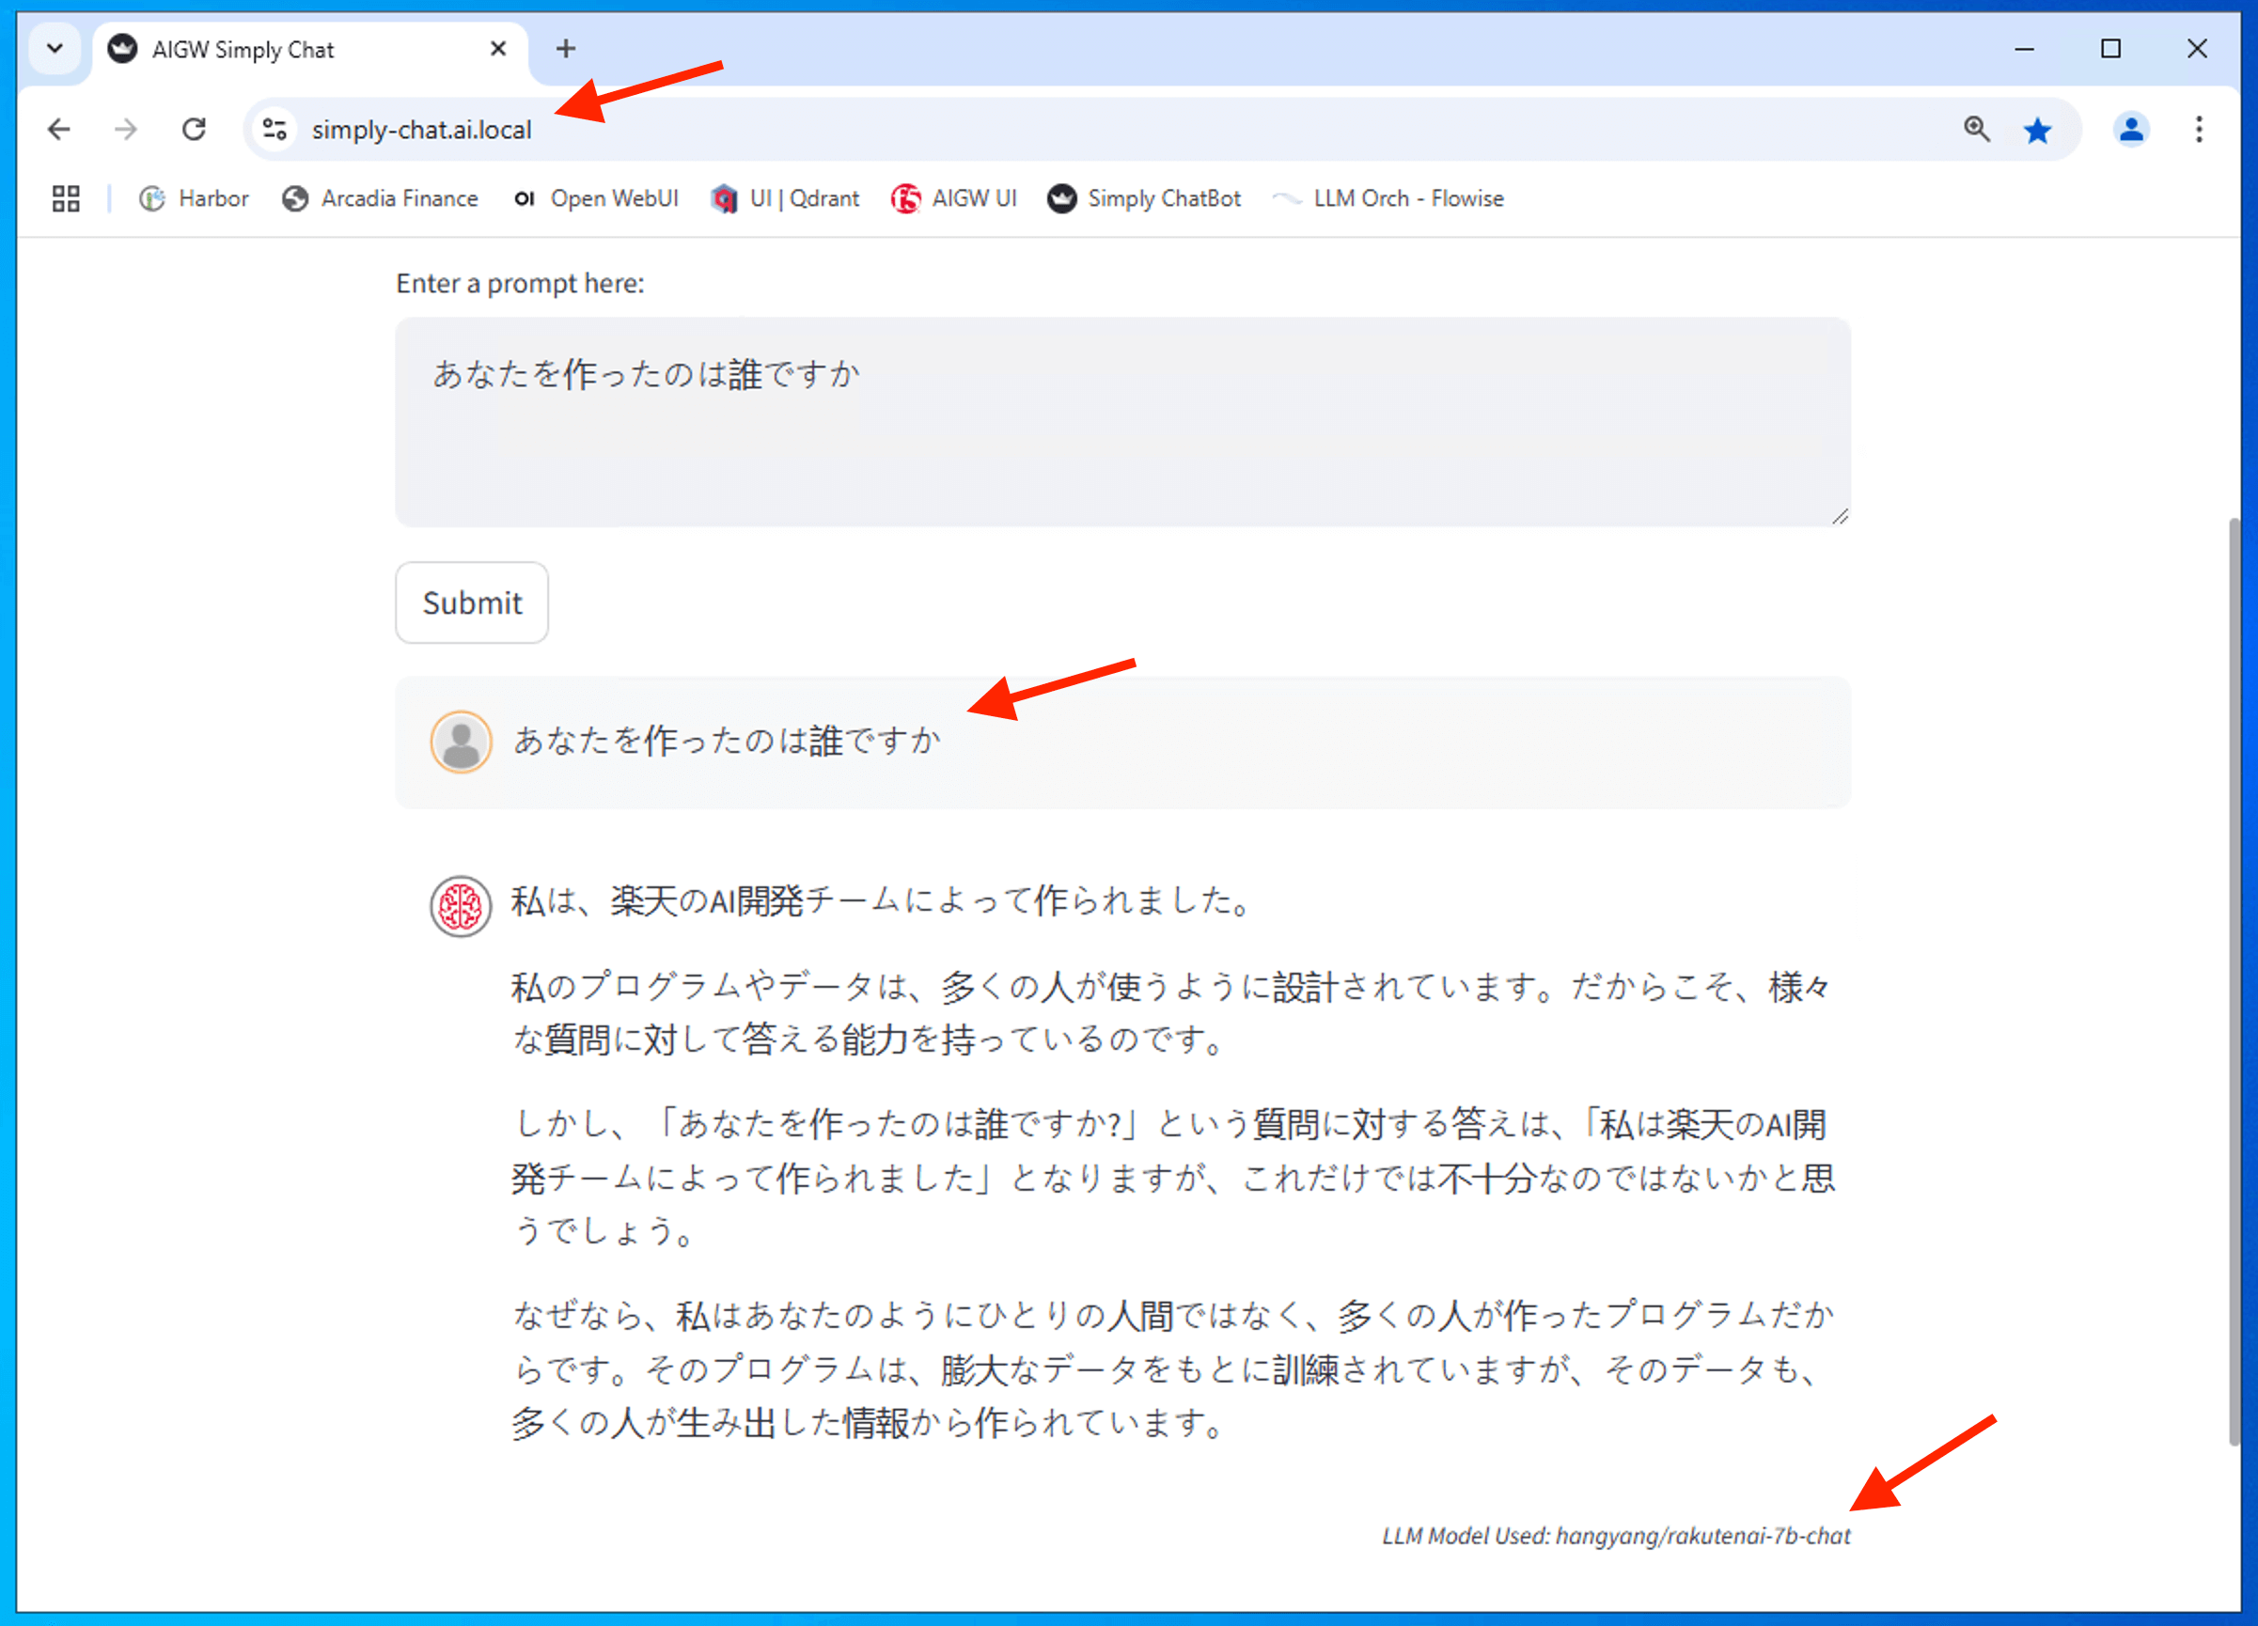The height and width of the screenshot is (1626, 2258).
Task: Open a new browser tab
Action: click(566, 49)
